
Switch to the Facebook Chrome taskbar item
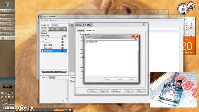tap(7, 16)
